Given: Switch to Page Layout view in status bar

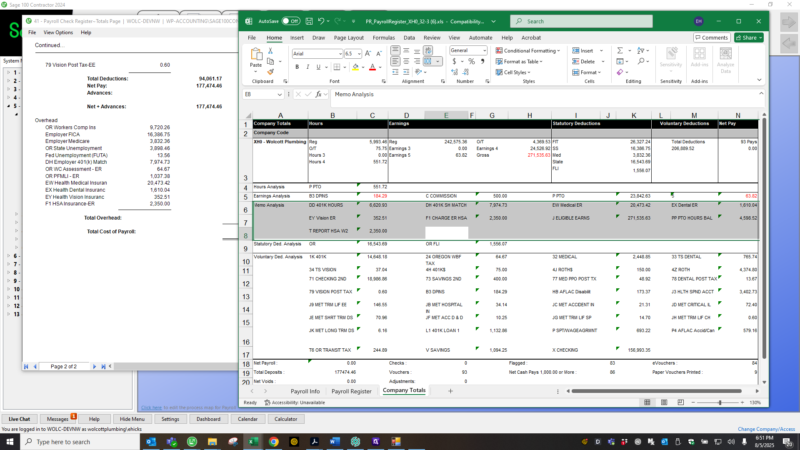Looking at the screenshot, I should point(664,402).
